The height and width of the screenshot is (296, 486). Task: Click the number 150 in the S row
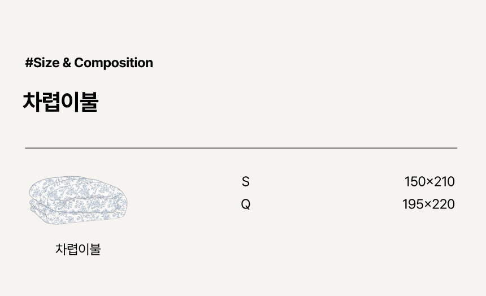click(415, 182)
